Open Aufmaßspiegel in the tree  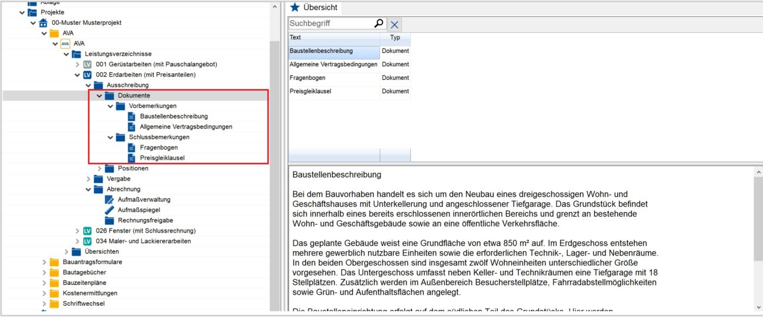[x=139, y=210]
